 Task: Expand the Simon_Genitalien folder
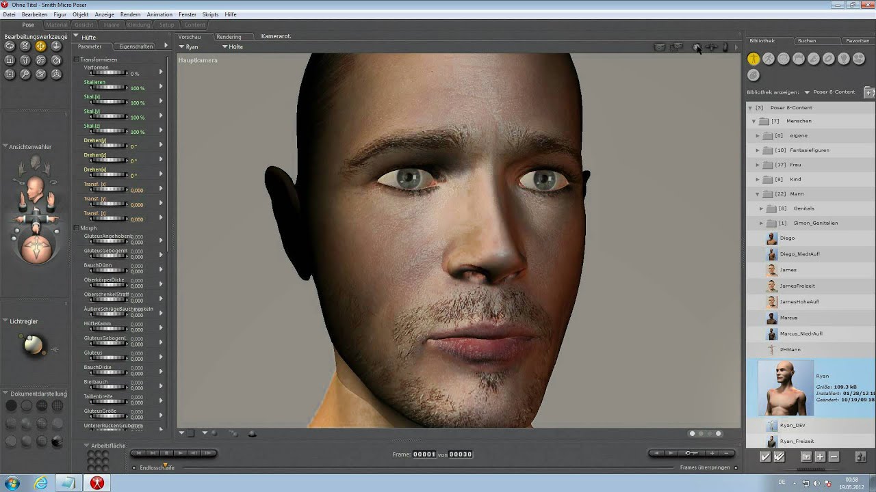pos(761,223)
